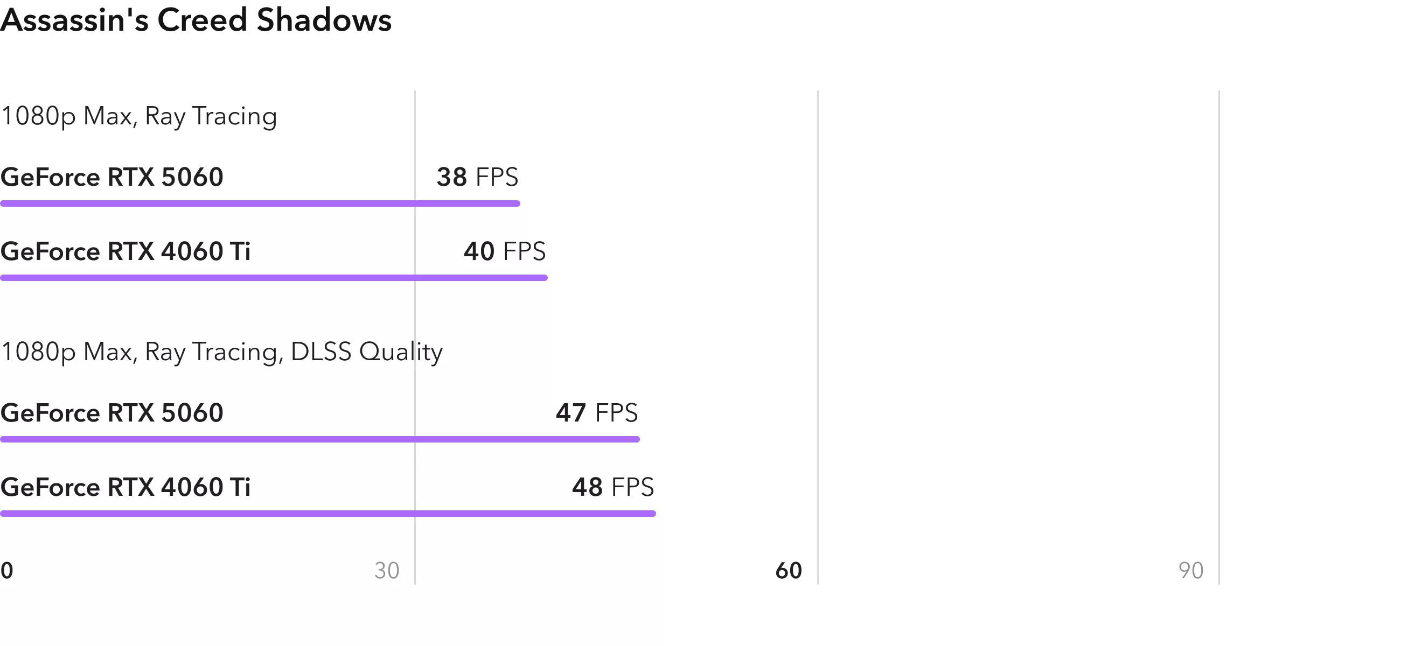
Task: Click the 38 FPS value
Action: [x=477, y=177]
